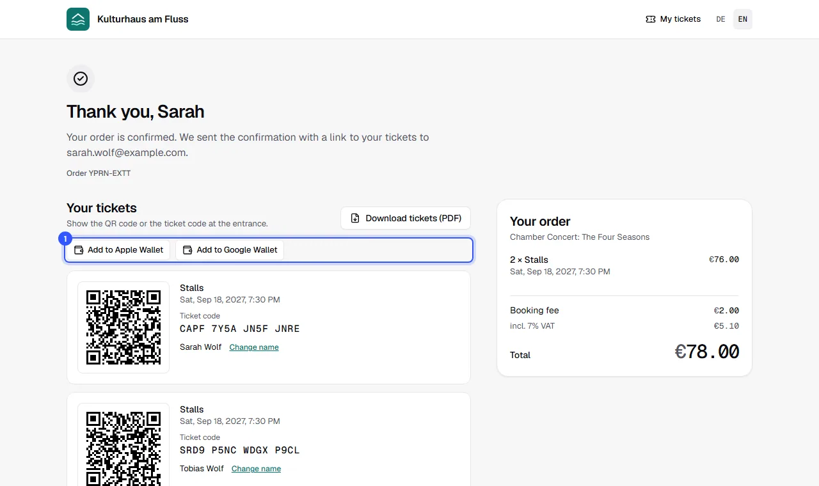Click the name Sarah Wolf on ticket

[200, 347]
